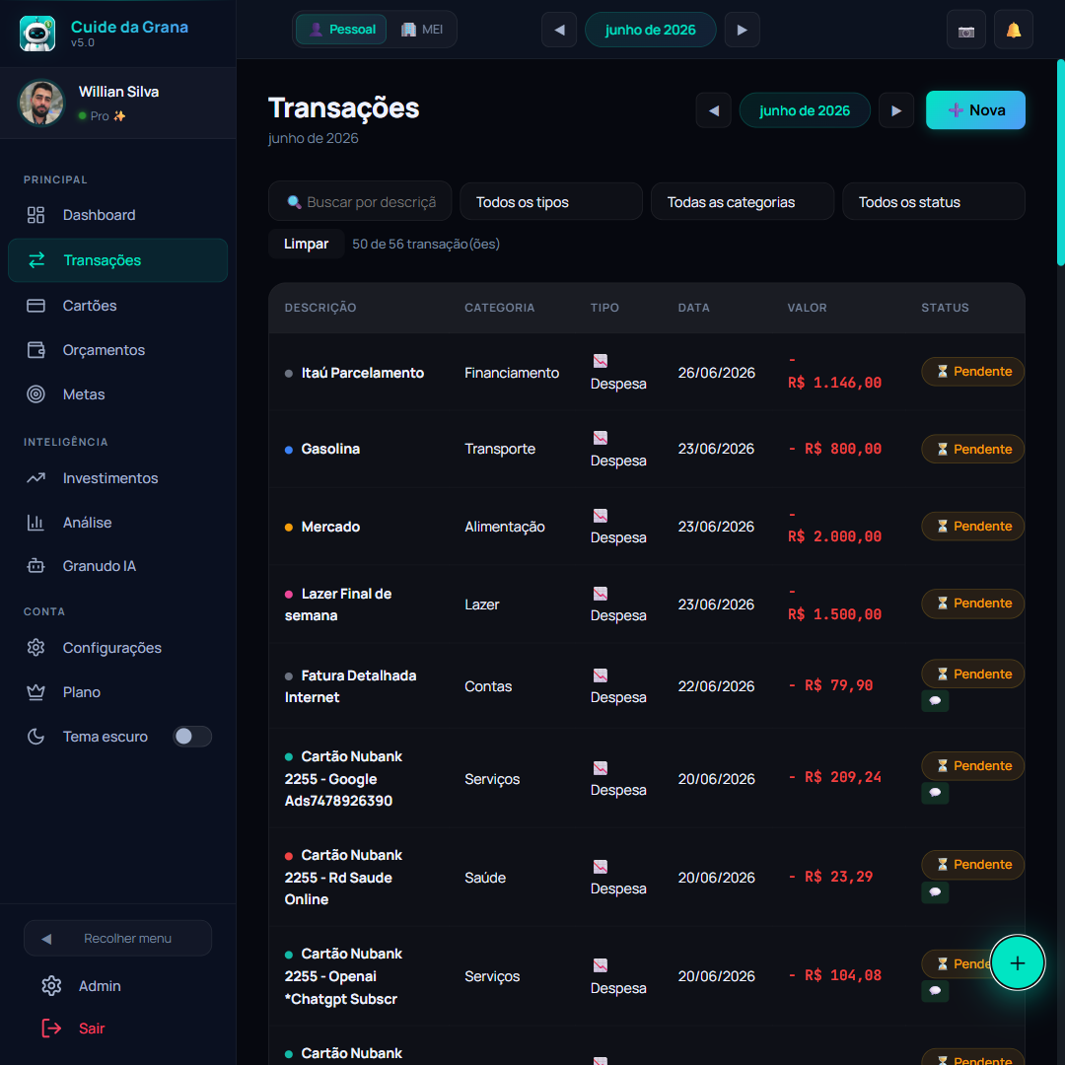This screenshot has width=1065, height=1065.
Task: Open the Todos os status filter dropdown
Action: point(933,202)
